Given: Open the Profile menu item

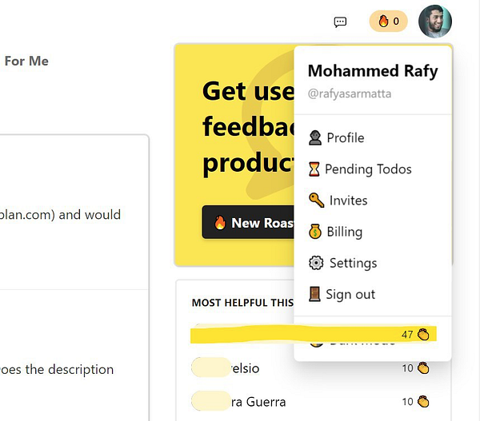Looking at the screenshot, I should tap(345, 138).
